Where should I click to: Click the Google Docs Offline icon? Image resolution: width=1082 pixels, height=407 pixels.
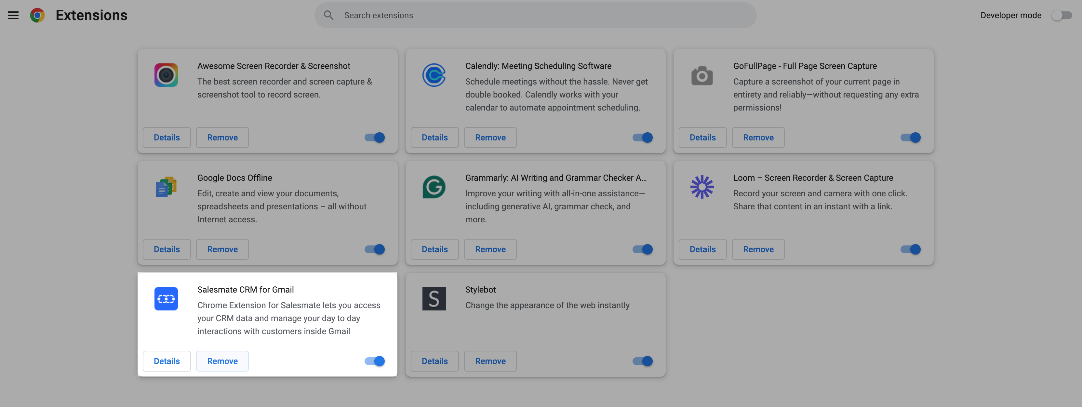click(x=166, y=187)
